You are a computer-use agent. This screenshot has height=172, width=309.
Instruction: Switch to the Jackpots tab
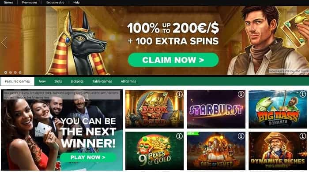click(77, 81)
